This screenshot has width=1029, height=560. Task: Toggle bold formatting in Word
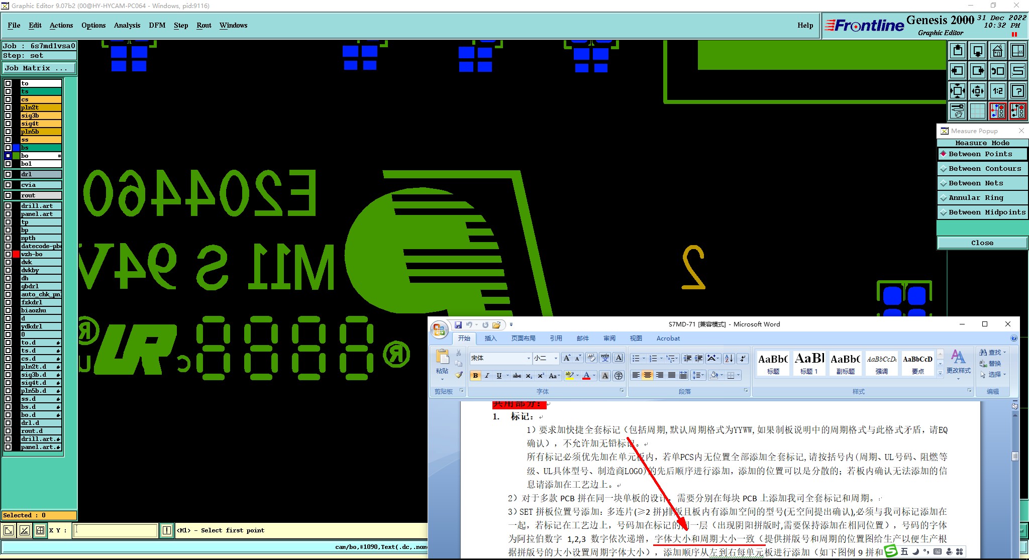coord(475,376)
